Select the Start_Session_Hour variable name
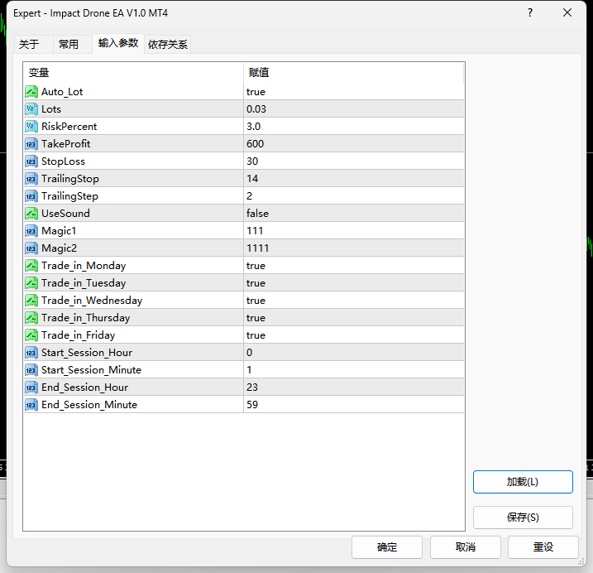Viewport: 593px width, 573px height. tap(87, 353)
